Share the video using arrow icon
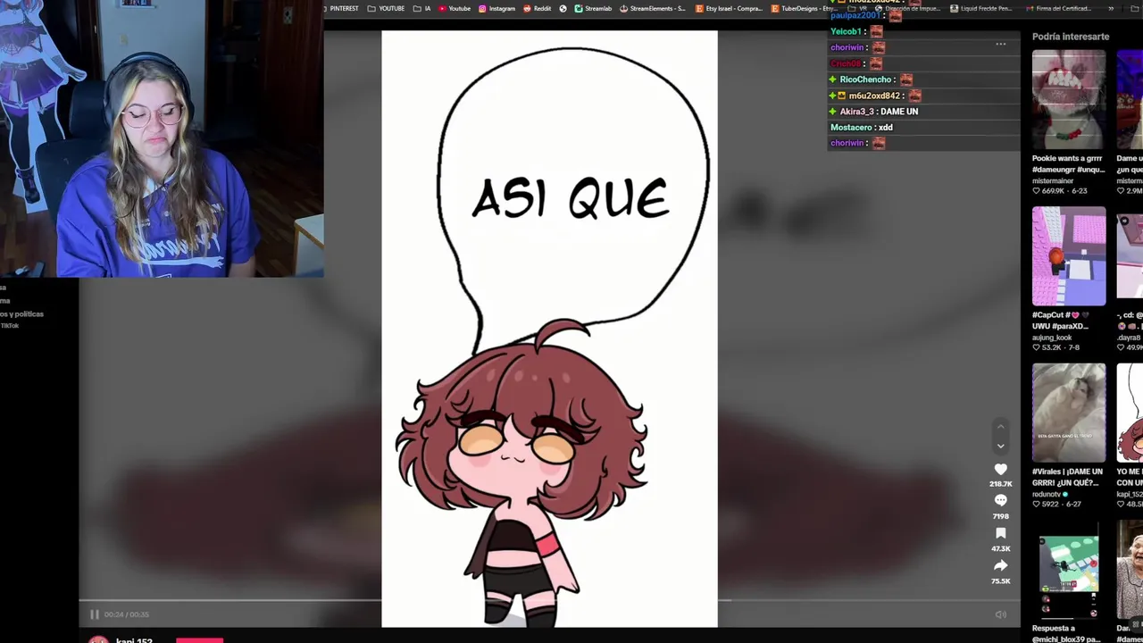The width and height of the screenshot is (1143, 643). click(x=1000, y=566)
